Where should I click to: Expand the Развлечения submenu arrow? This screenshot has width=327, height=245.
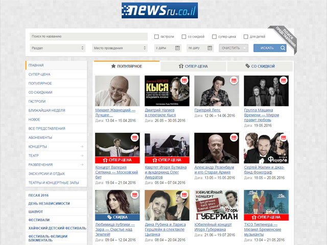[82, 164]
